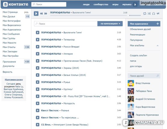167x129 pixels.
Task: Play track Белые Хлопья (2014)
Action: (38, 75)
